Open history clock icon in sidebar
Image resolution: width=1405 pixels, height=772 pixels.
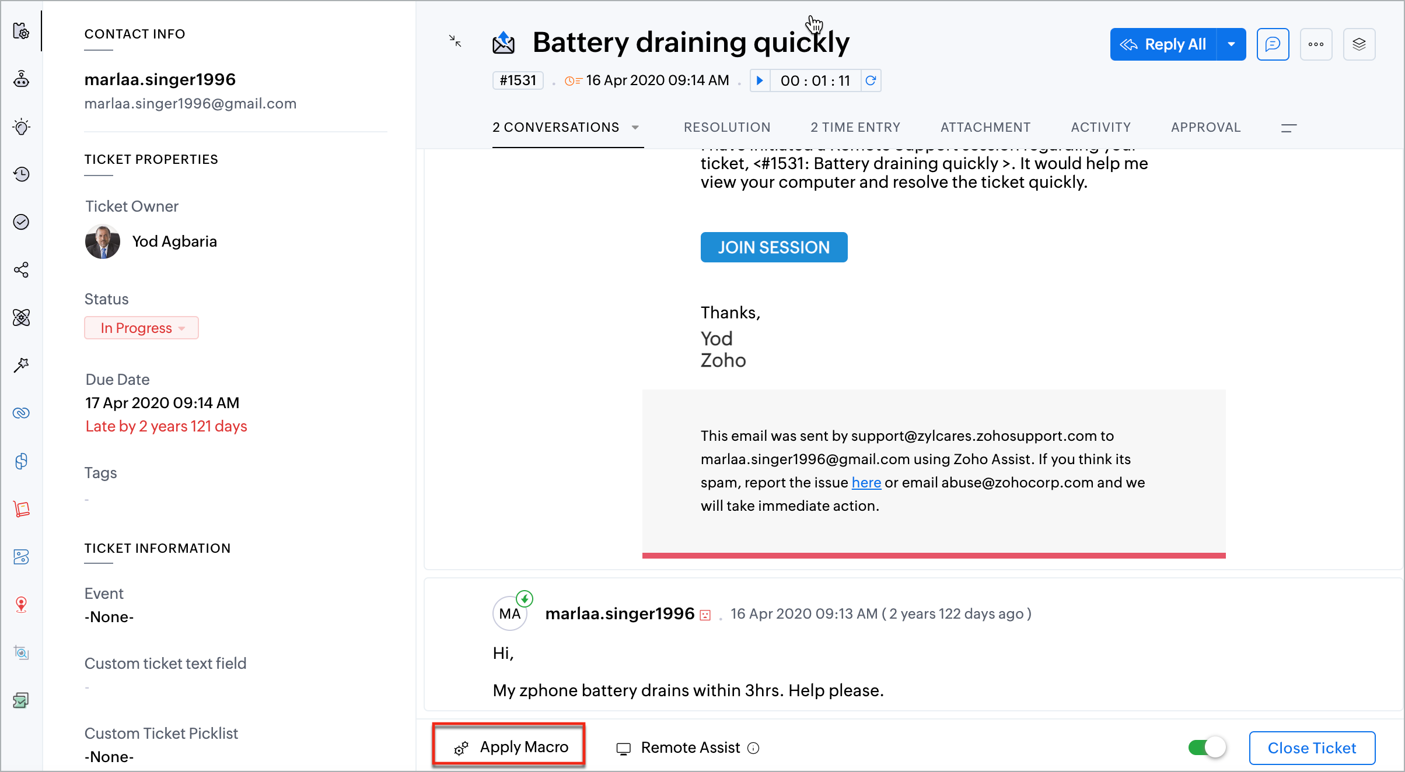tap(22, 174)
